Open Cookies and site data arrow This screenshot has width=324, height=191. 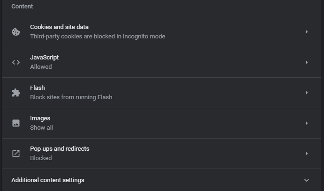(307, 32)
